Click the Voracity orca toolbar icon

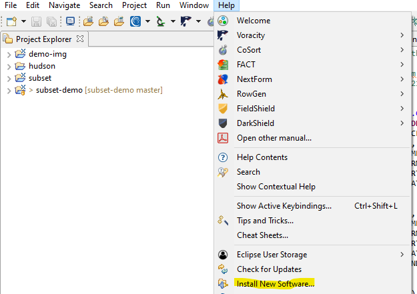pyautogui.click(x=185, y=21)
